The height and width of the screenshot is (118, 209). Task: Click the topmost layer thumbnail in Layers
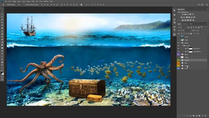click(x=182, y=37)
